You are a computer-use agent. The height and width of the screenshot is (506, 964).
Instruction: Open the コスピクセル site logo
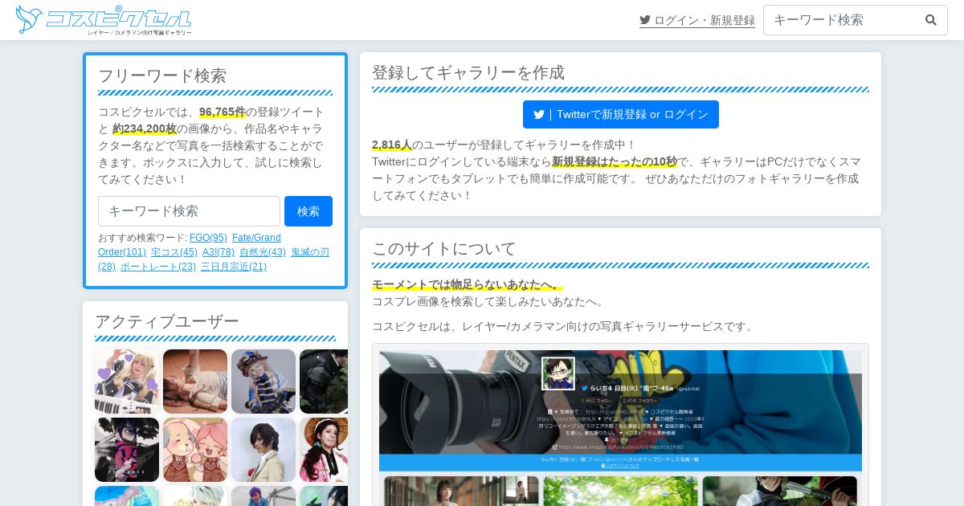tap(104, 20)
